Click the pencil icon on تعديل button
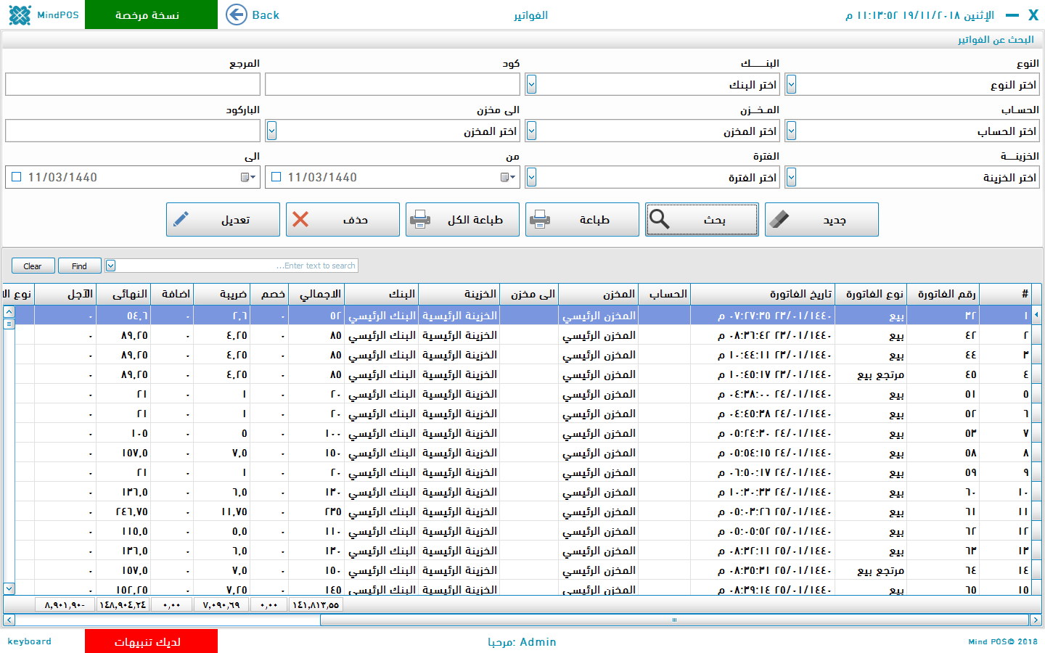Screen dimensions: 1045x653 click(x=181, y=219)
